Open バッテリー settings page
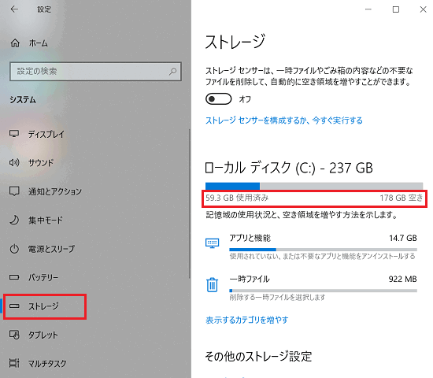433x378 pixels. point(43,277)
